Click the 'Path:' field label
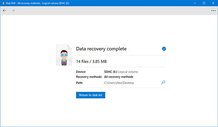 79,83
